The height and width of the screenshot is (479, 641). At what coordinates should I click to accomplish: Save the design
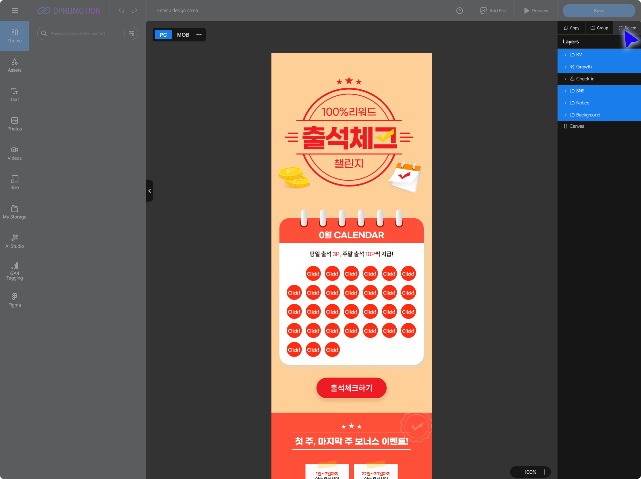point(599,11)
